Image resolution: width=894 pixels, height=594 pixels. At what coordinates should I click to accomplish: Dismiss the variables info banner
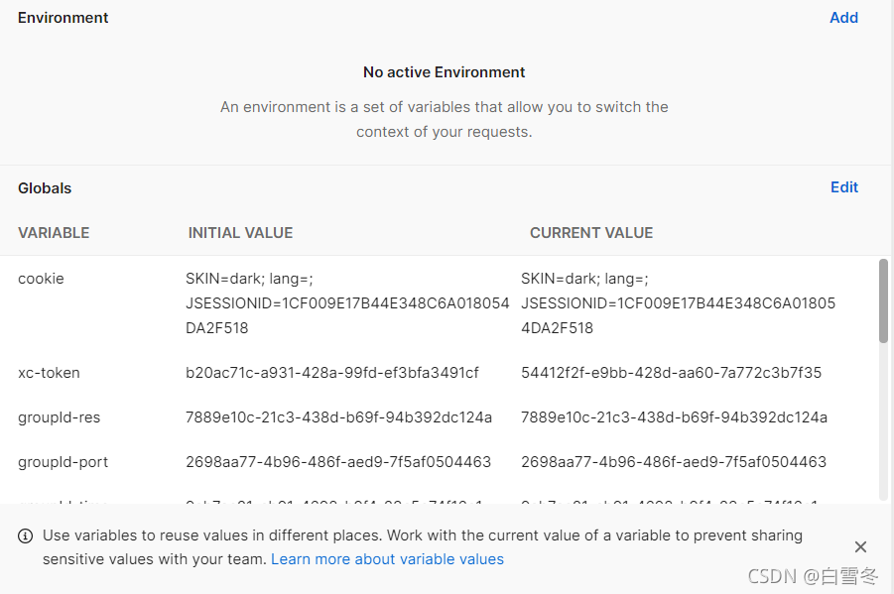coord(860,547)
